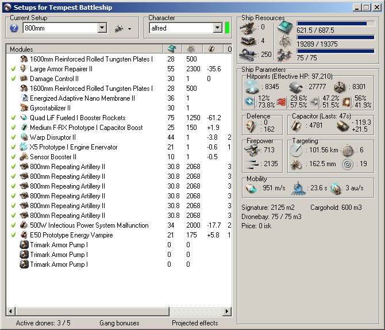The height and width of the screenshot is (330, 385).
Task: Click the drone bandwidth bar 75 / 75
Action: click(x=336, y=51)
